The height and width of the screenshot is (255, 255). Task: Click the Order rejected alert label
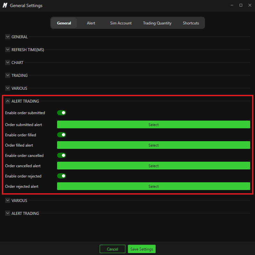[22, 187]
